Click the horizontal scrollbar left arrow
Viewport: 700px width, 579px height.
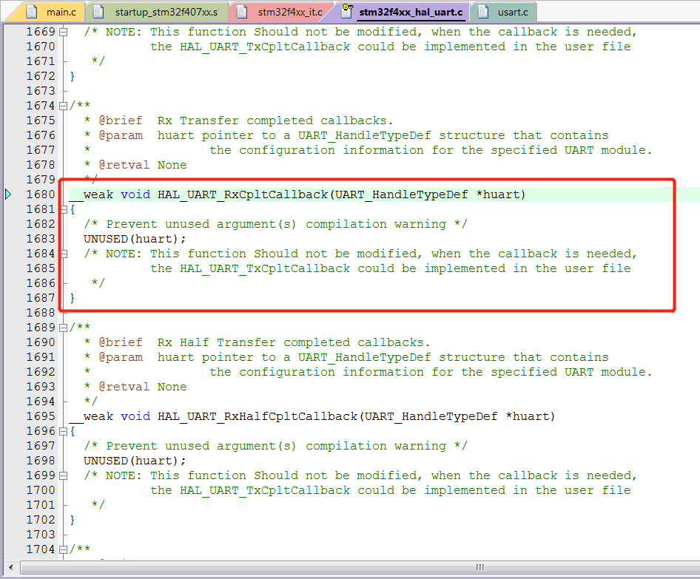pyautogui.click(x=10, y=567)
